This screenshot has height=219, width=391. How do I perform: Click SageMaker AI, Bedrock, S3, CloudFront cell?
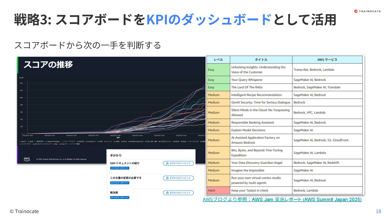coord(327,140)
